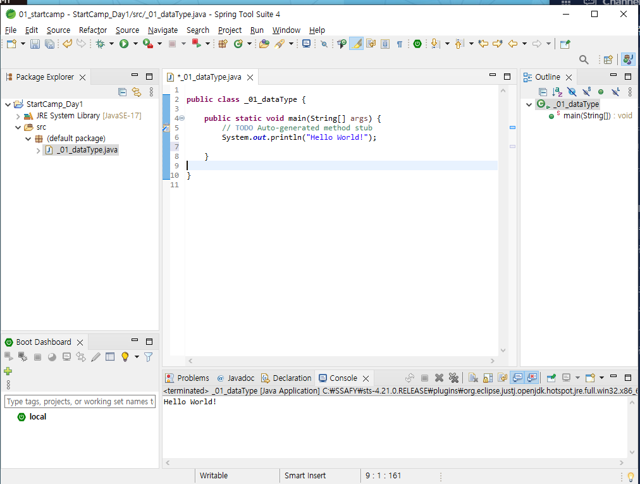
Task: Click the Clear Console icon
Action: point(473,378)
